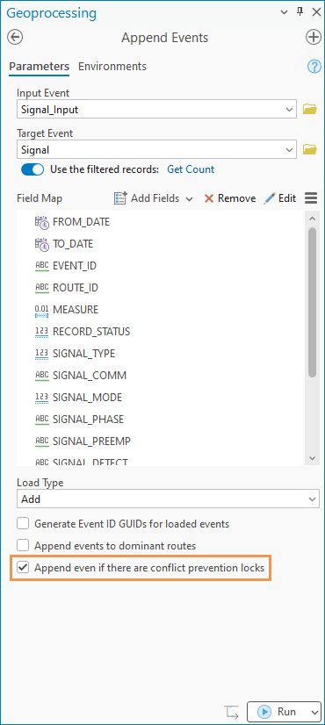
Task: Open the Add Fields dropdown arrow
Action: point(189,199)
